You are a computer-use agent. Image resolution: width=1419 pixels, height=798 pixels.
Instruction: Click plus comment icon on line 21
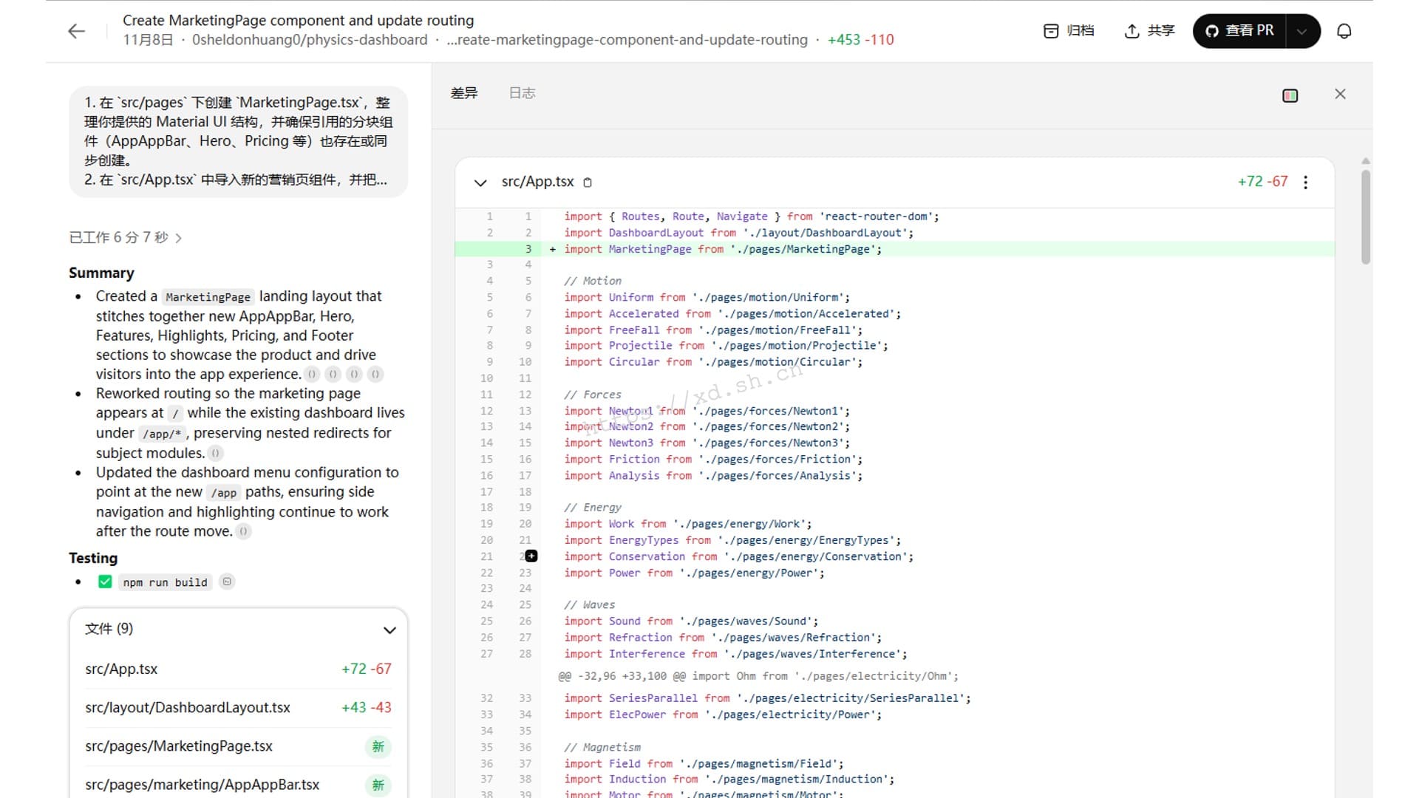pos(531,556)
